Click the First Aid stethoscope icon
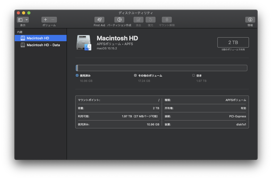272x179 pixels. 99,20
